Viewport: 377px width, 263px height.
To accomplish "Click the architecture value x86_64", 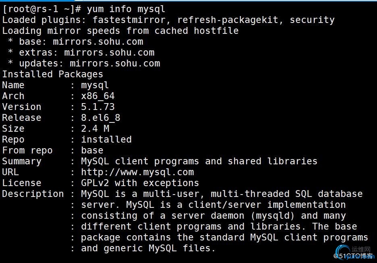I will tap(98, 96).
